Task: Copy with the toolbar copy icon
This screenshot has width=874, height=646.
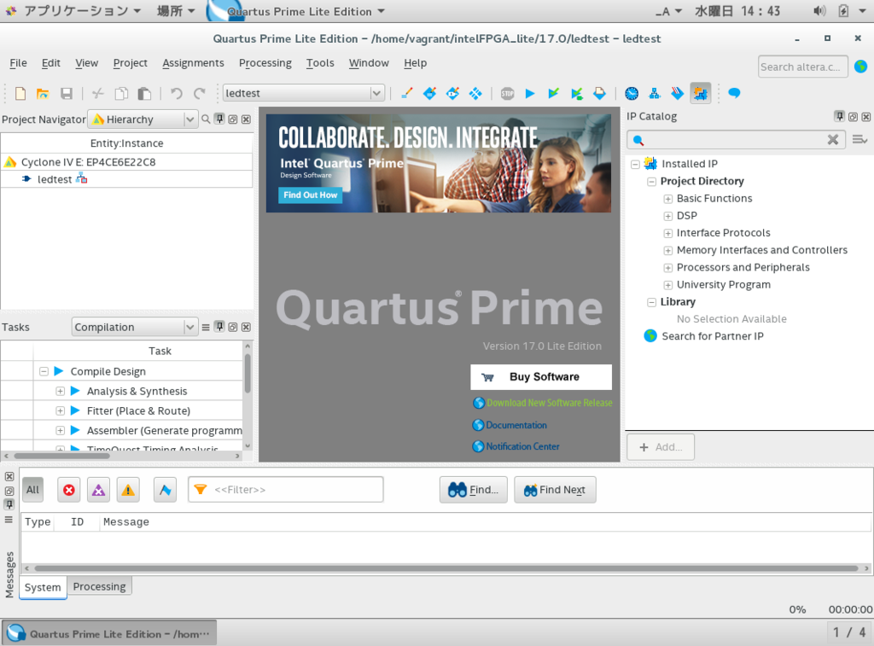Action: tap(121, 93)
